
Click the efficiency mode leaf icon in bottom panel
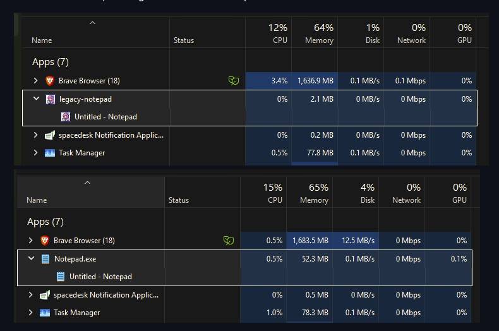coord(229,241)
